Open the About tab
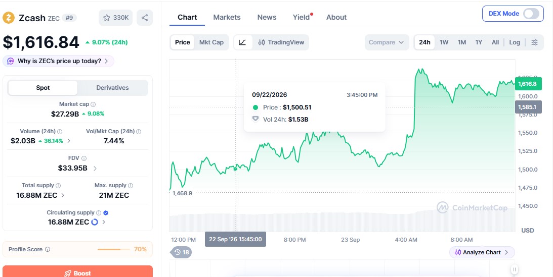Screen dimensions: 553x277 coord(336,17)
